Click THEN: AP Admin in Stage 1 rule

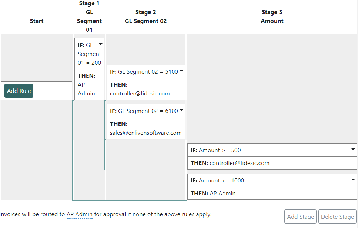(x=90, y=84)
